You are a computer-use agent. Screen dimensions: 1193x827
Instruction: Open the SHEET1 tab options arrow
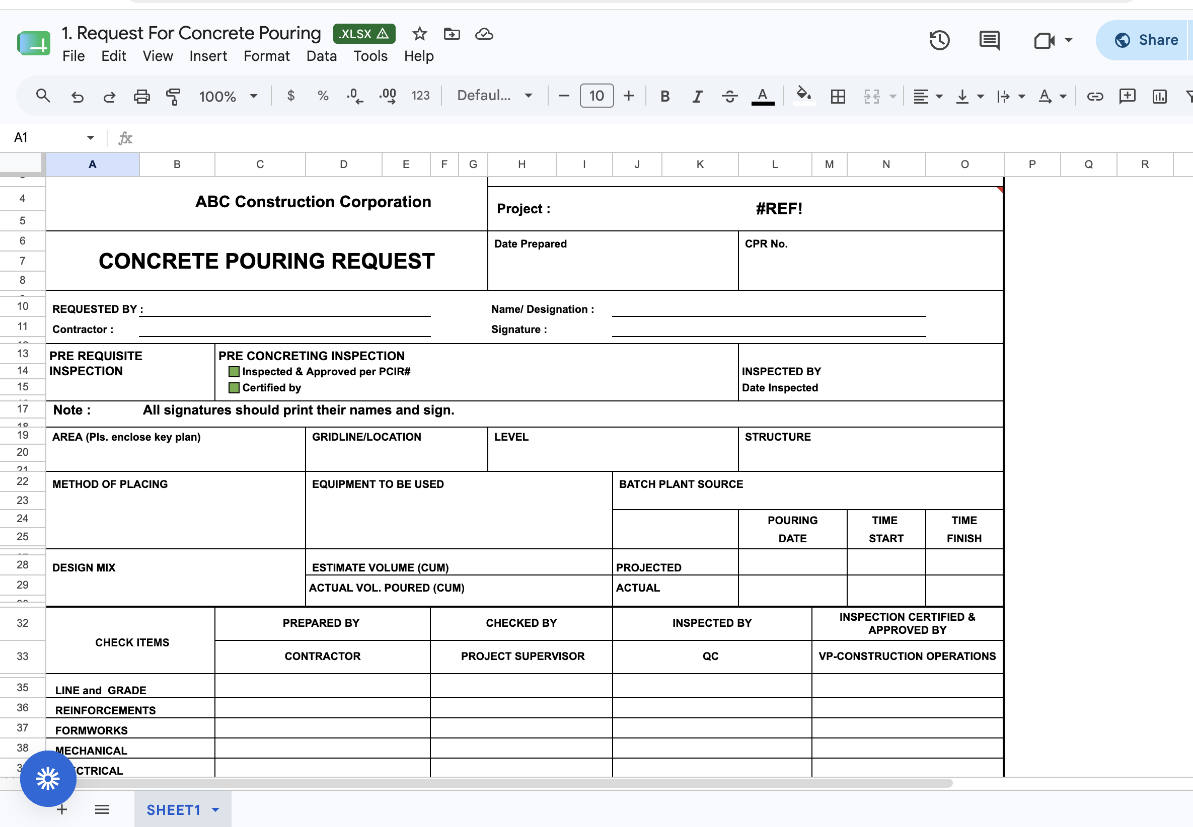point(215,809)
